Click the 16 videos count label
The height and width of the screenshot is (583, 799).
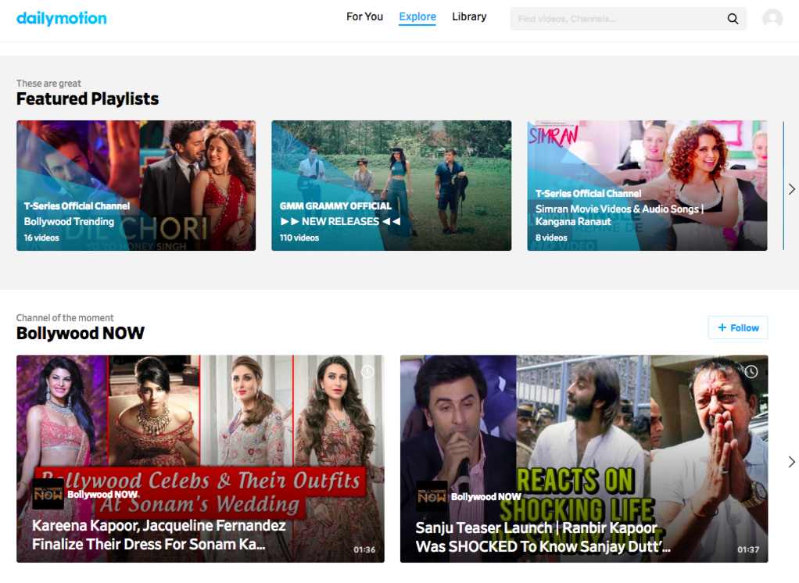click(41, 238)
